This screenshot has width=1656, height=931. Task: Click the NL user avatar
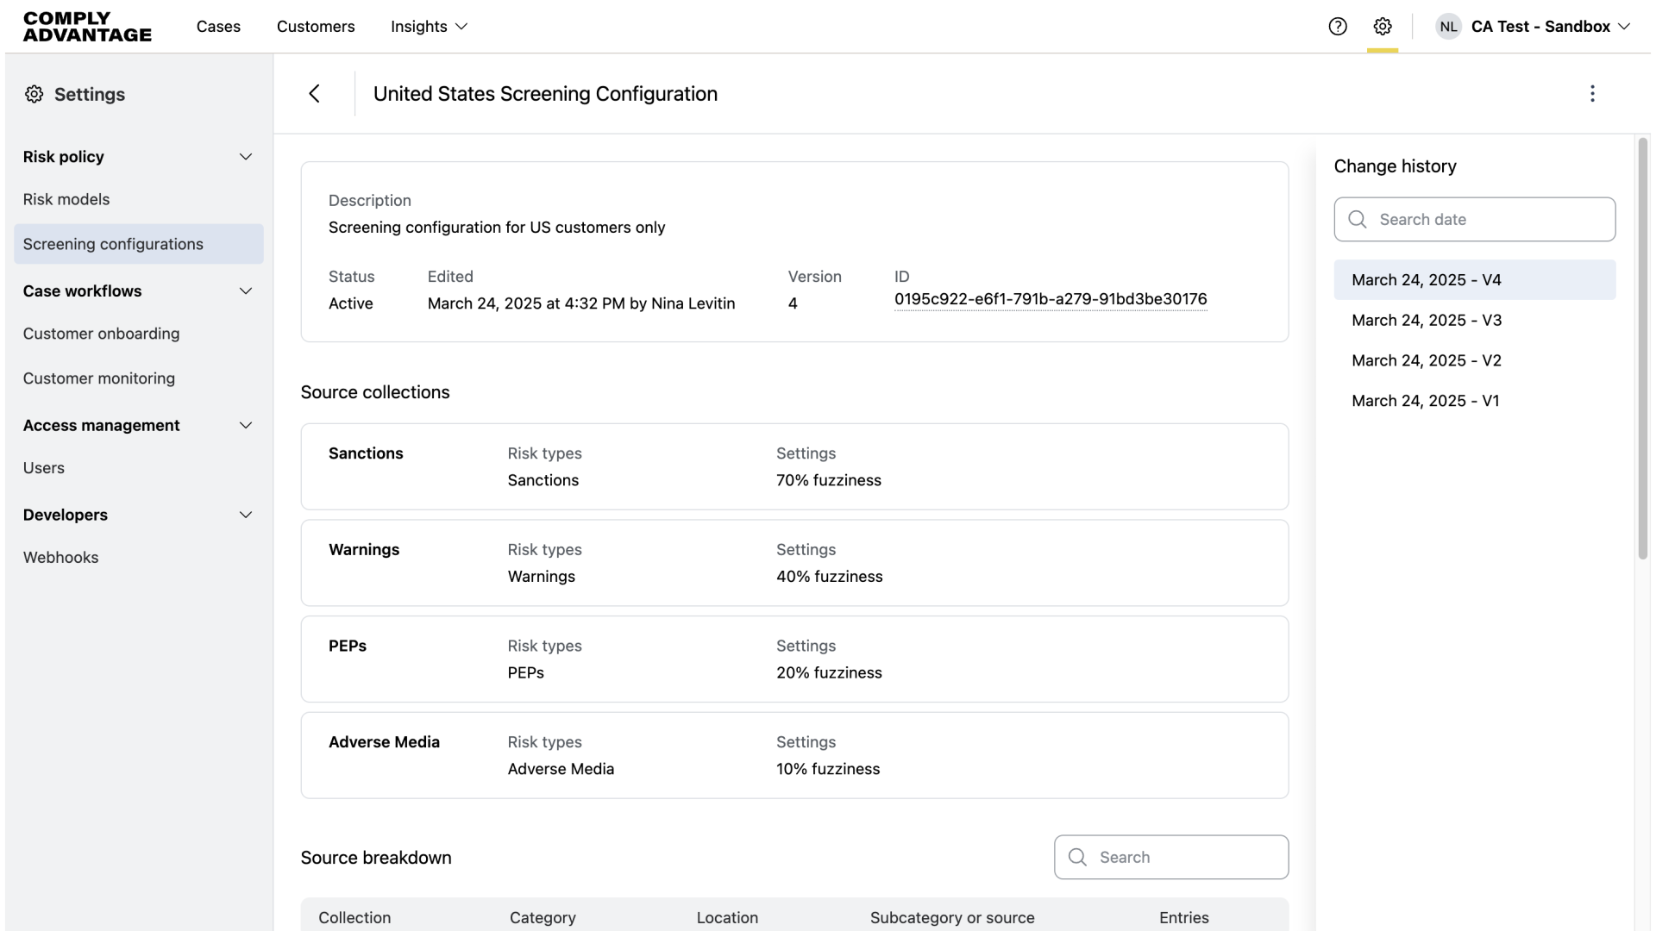coord(1448,26)
